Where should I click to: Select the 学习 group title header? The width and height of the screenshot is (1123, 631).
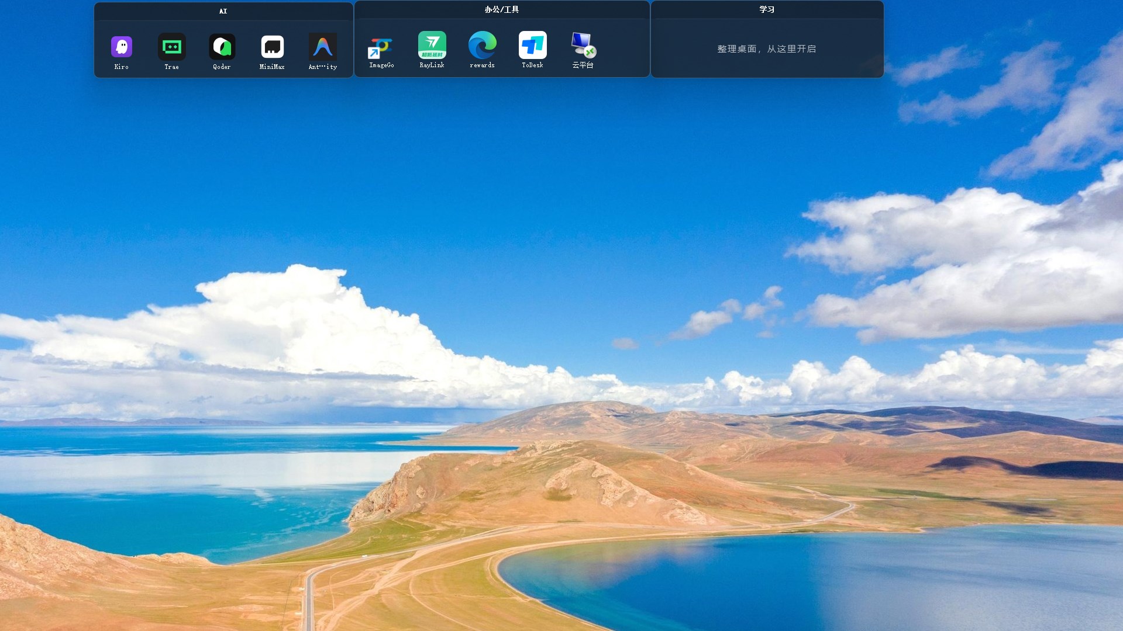tap(766, 9)
